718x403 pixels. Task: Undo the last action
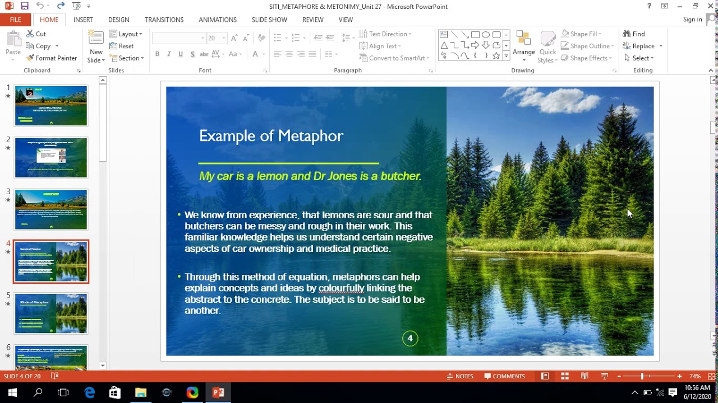coord(40,6)
